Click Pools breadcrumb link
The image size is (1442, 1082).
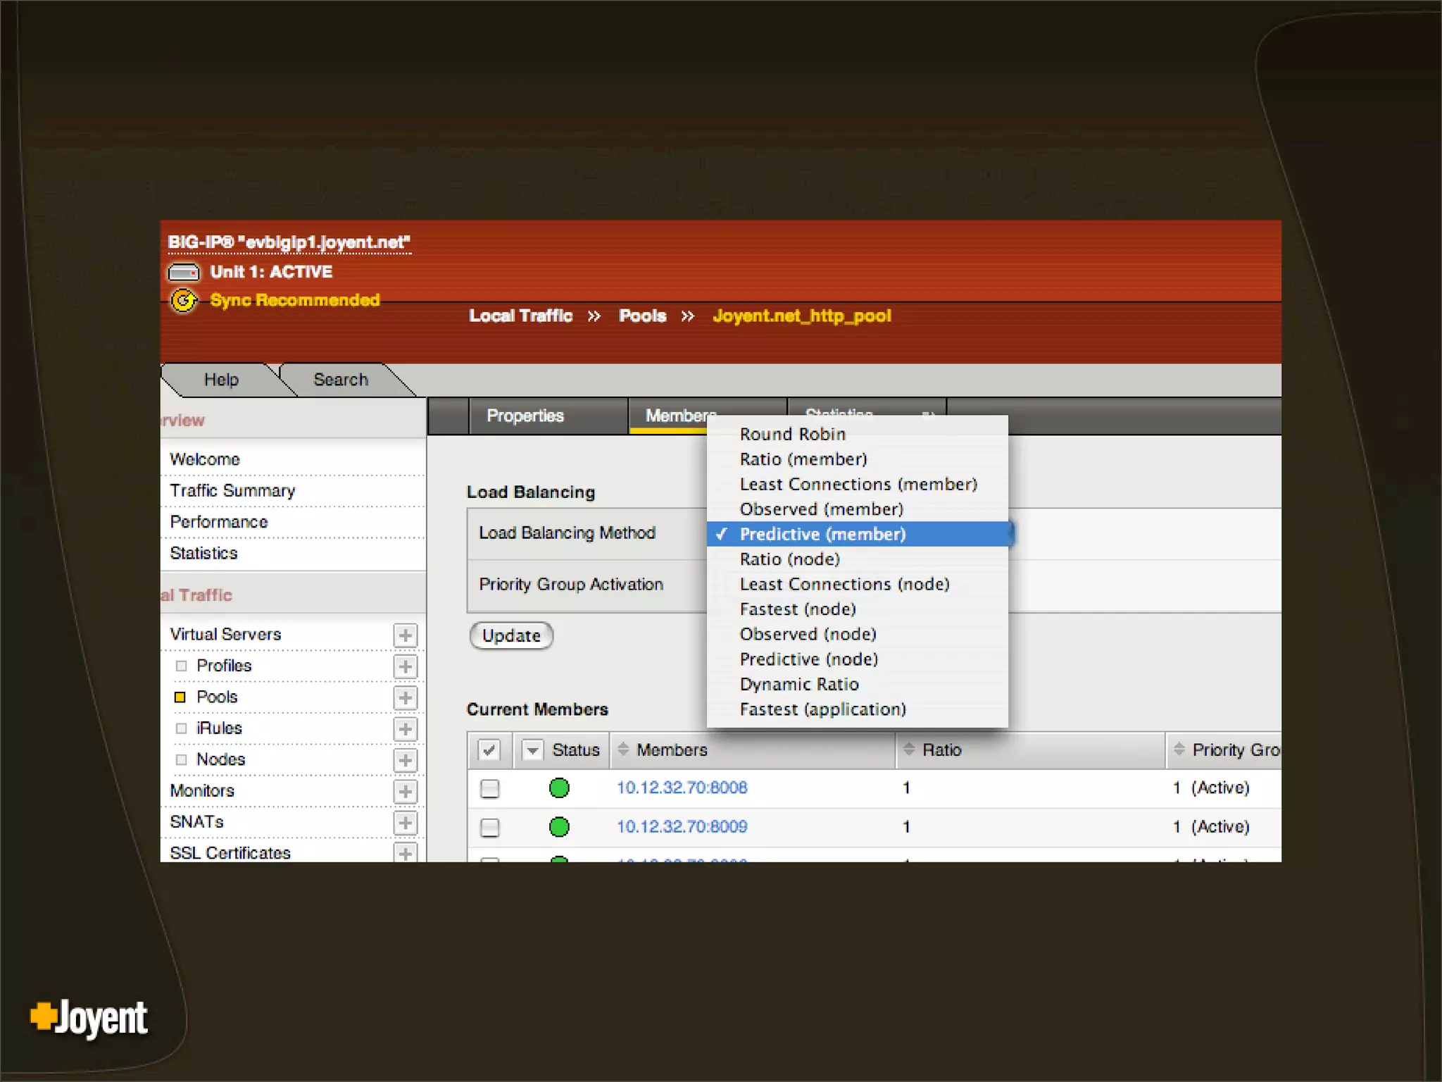642,316
